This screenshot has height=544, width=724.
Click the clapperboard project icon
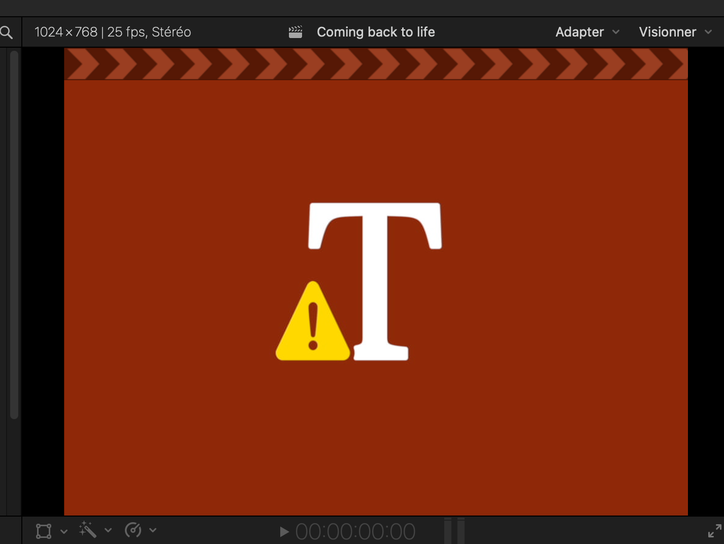click(295, 32)
